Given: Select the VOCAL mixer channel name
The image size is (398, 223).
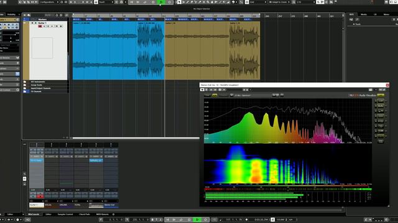Looking at the screenshot, I should (52, 205).
